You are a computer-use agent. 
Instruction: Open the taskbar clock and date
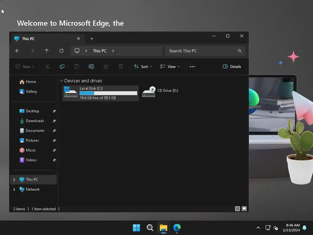click(x=291, y=228)
